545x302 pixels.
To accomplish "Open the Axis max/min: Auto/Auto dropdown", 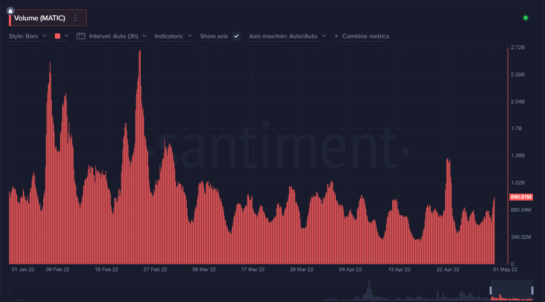I will 287,36.
